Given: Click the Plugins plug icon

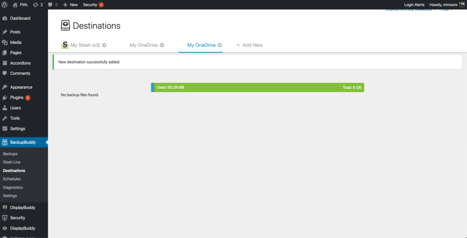Looking at the screenshot, I should click(x=5, y=98).
